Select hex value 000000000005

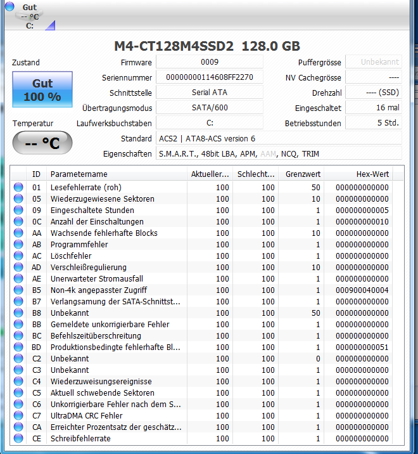coord(362,211)
